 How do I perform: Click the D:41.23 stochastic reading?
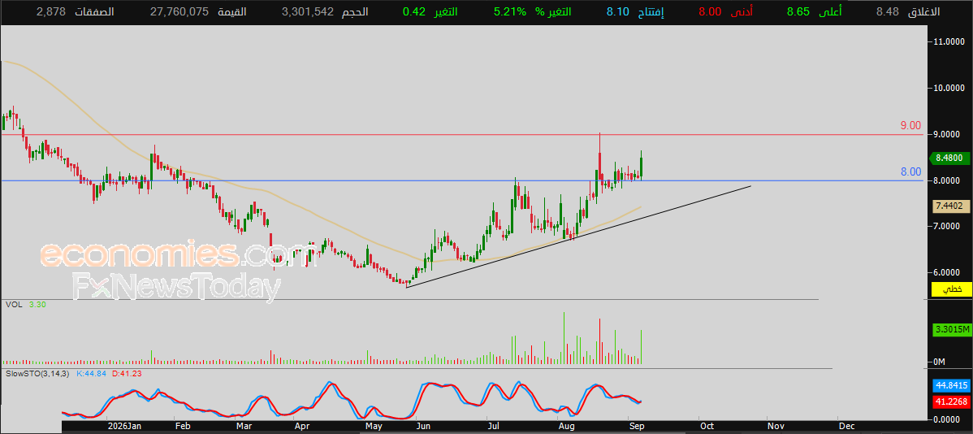tap(127, 374)
